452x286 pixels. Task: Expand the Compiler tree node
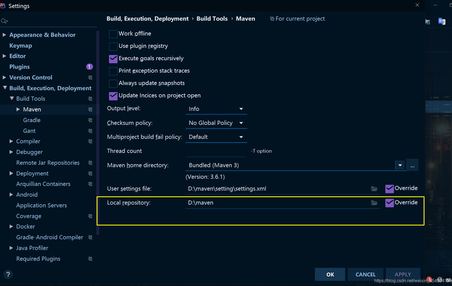[11, 141]
